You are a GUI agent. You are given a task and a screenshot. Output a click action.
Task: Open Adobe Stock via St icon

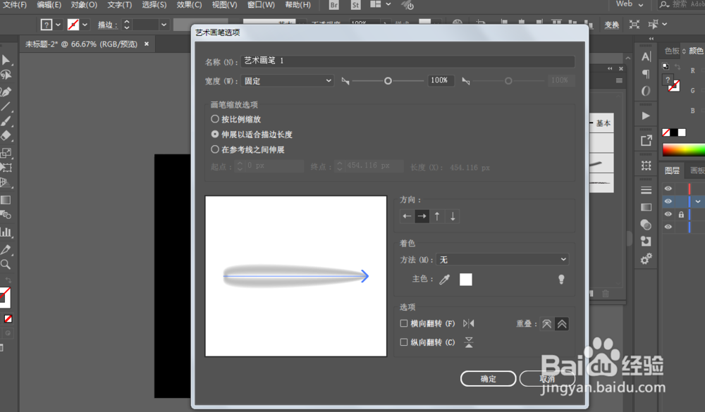coord(355,5)
